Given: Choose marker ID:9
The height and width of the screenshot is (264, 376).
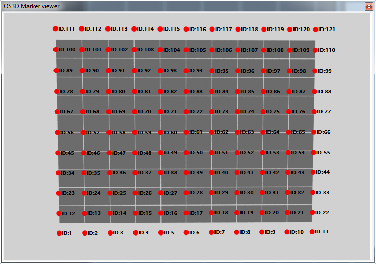Looking at the screenshot, I should [x=262, y=232].
